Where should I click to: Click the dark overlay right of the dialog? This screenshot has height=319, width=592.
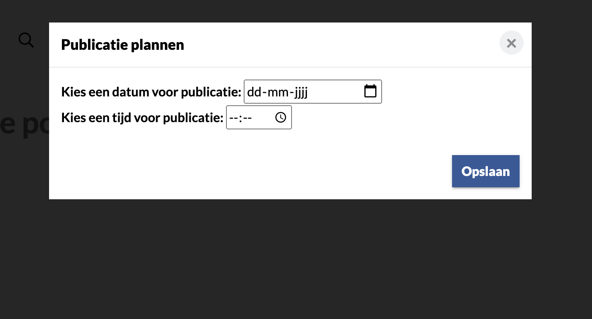pyautogui.click(x=561, y=110)
